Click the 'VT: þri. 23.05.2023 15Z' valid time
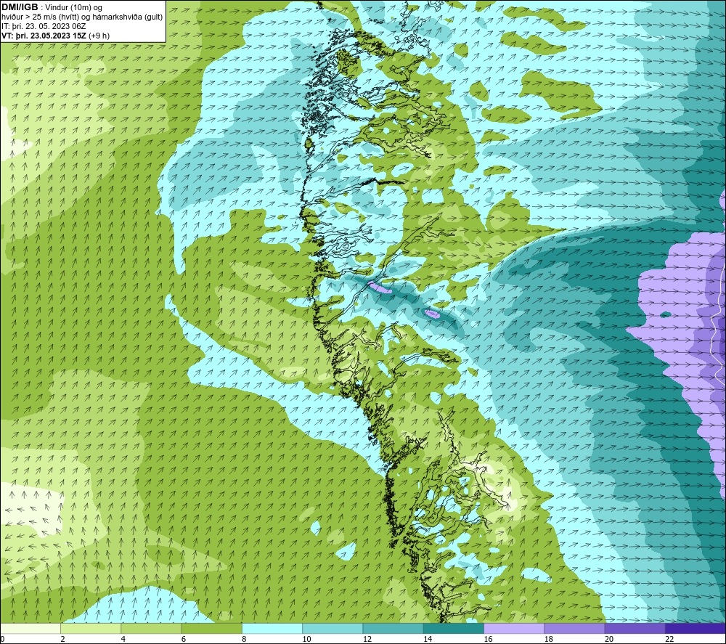The width and height of the screenshot is (726, 644). point(44,36)
